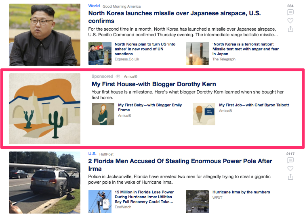Open My First Baby with Emily Frame
Screen dimensions: 305x218
tap(150, 108)
